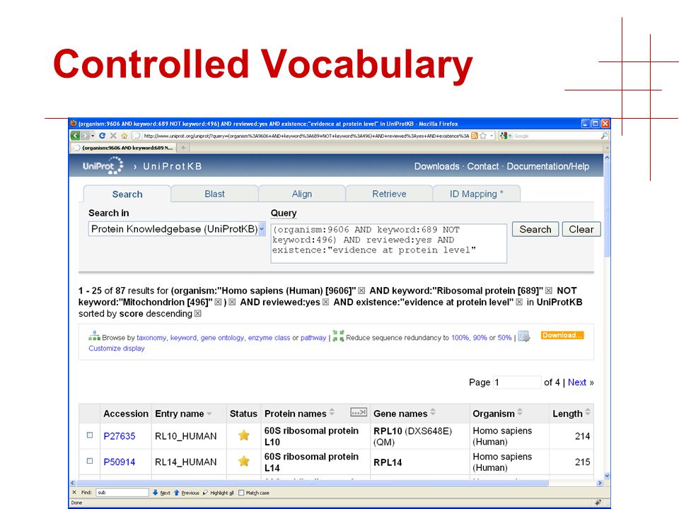
Task: Click the star status for RL10_HUMAN
Action: tap(244, 435)
